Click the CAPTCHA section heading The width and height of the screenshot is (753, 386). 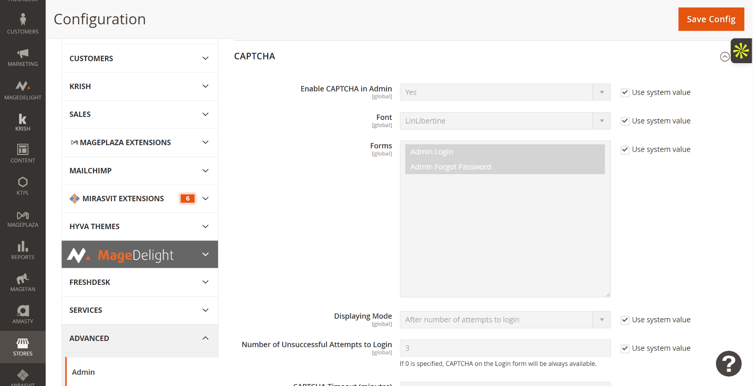(x=255, y=56)
